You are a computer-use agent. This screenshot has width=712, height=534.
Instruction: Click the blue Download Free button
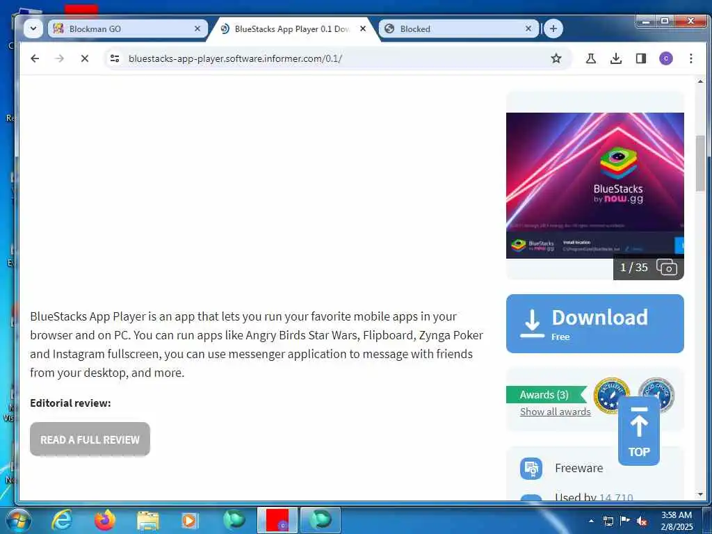(595, 324)
